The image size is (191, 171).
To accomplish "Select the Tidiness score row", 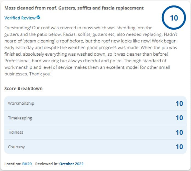I will point(95,132).
